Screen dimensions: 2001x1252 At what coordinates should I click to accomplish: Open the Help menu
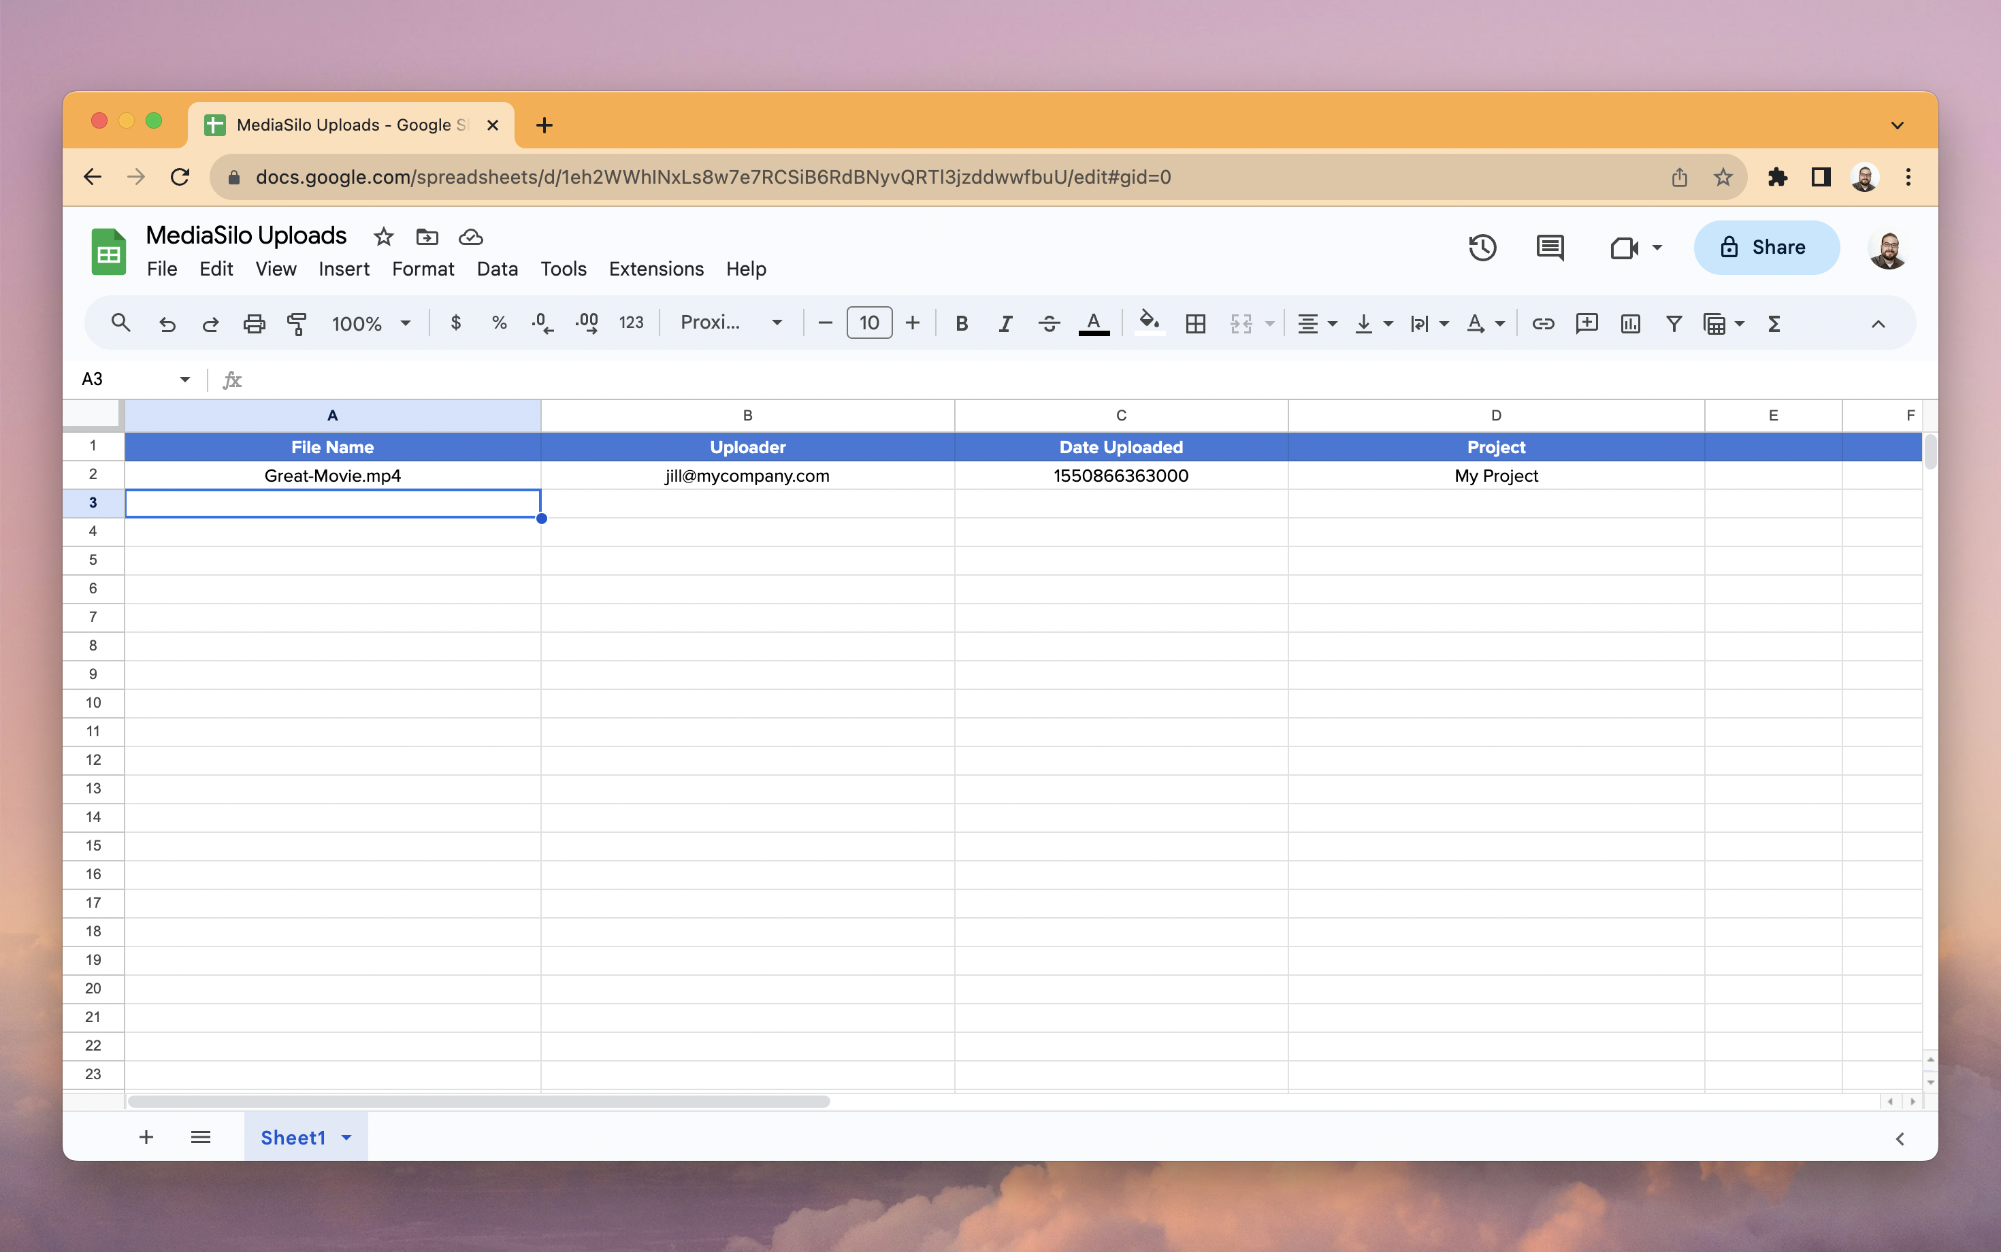tap(746, 269)
